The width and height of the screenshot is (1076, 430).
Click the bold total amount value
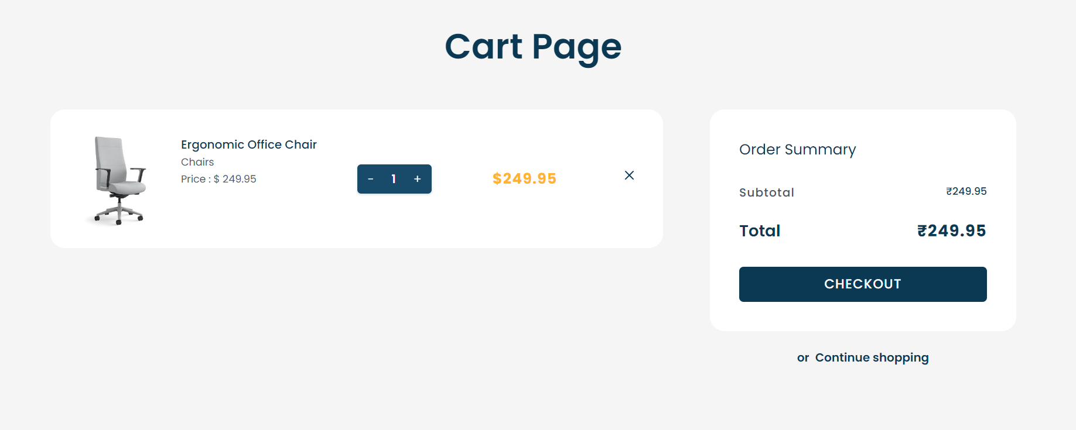coord(951,231)
